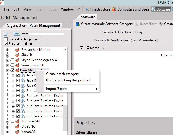Select the Skype Technologies vendor icon
The width and height of the screenshot is (173, 135).
click(18, 60)
